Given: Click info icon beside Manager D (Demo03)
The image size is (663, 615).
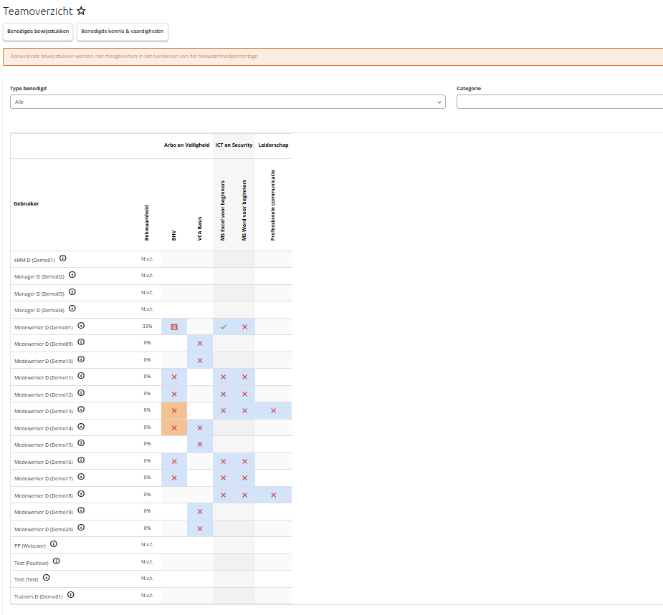Looking at the screenshot, I should coord(72,292).
